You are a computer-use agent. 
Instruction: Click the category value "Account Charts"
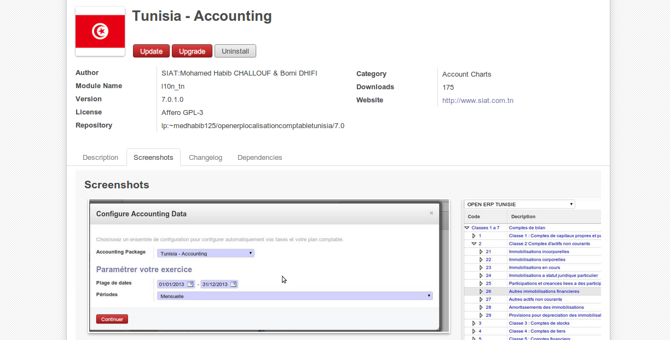[x=467, y=74]
